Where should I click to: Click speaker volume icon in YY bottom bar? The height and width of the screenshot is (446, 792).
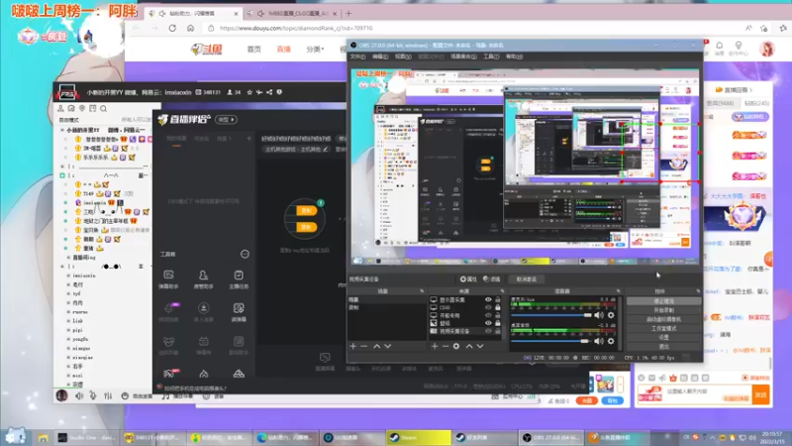(x=79, y=395)
